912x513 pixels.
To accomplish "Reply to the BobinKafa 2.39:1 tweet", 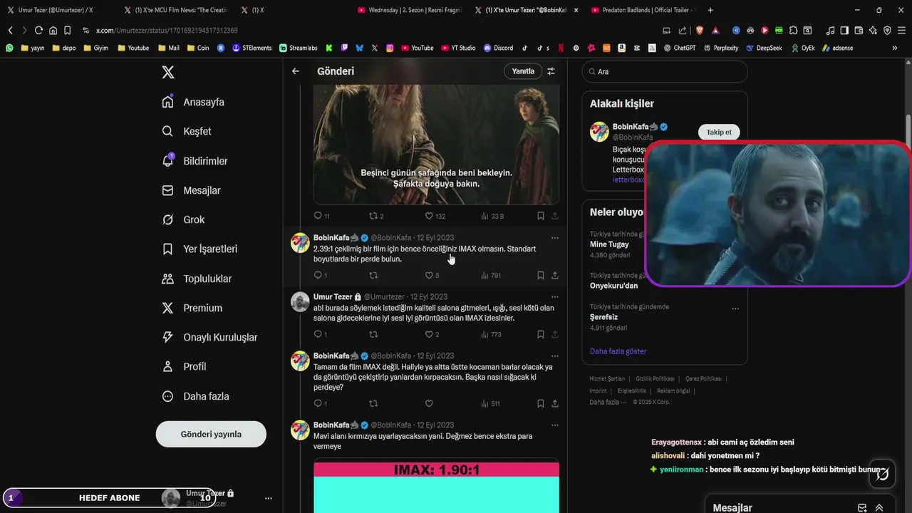I will [320, 275].
